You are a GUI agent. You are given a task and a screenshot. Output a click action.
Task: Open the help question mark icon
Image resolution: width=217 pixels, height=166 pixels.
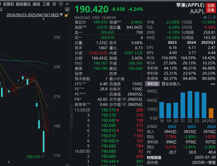(61, 4)
